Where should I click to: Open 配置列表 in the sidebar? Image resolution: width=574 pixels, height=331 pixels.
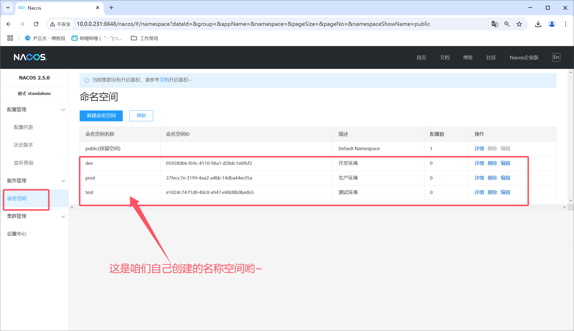24,127
